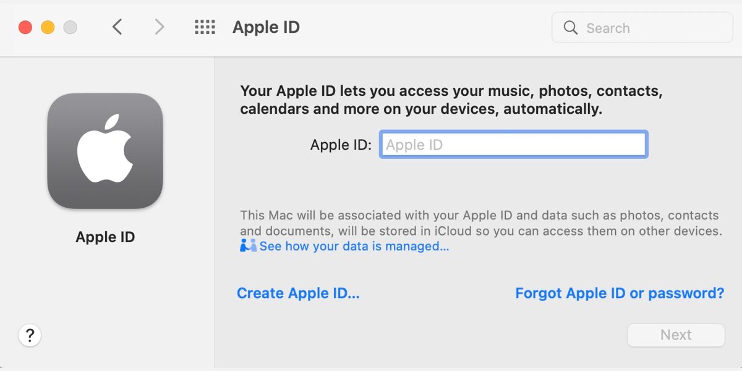Click the blue family icon beside the data link
Image resolution: width=742 pixels, height=371 pixels.
pyautogui.click(x=247, y=245)
